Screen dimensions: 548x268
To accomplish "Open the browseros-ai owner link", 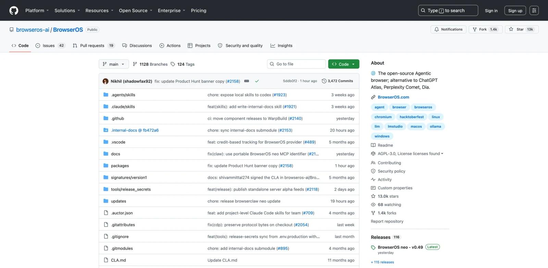I will (x=33, y=30).
